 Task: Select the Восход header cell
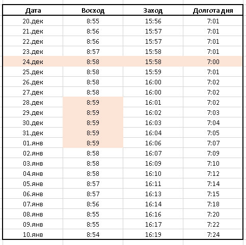click(93, 10)
